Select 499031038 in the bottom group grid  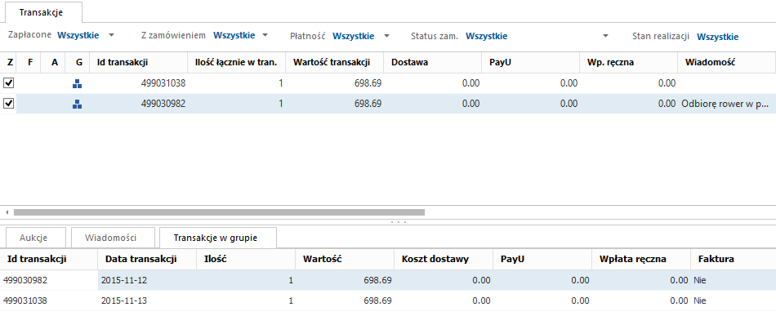[49, 301]
